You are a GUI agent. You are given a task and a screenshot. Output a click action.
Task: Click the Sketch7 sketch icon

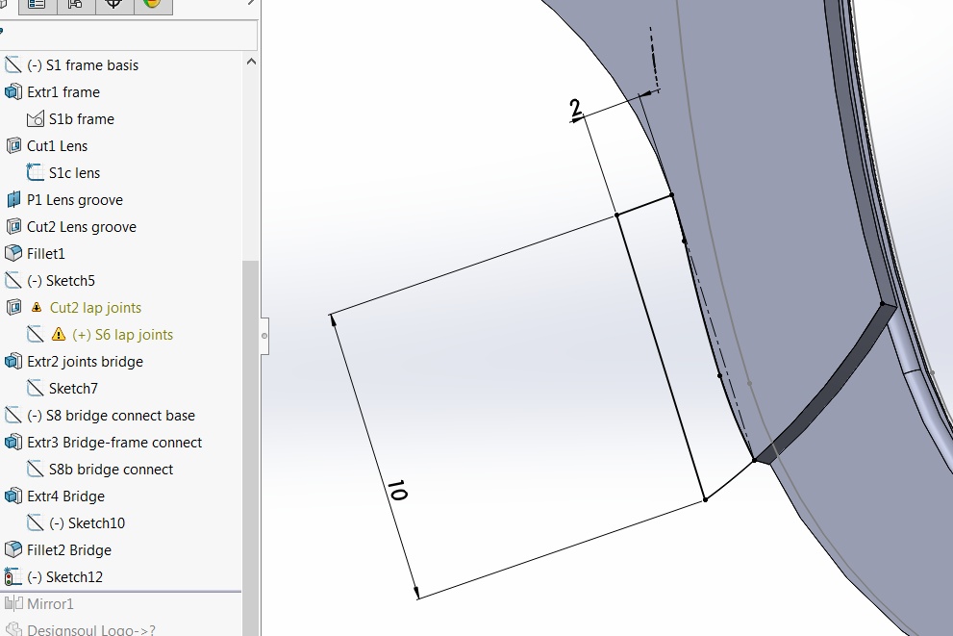[x=36, y=388]
